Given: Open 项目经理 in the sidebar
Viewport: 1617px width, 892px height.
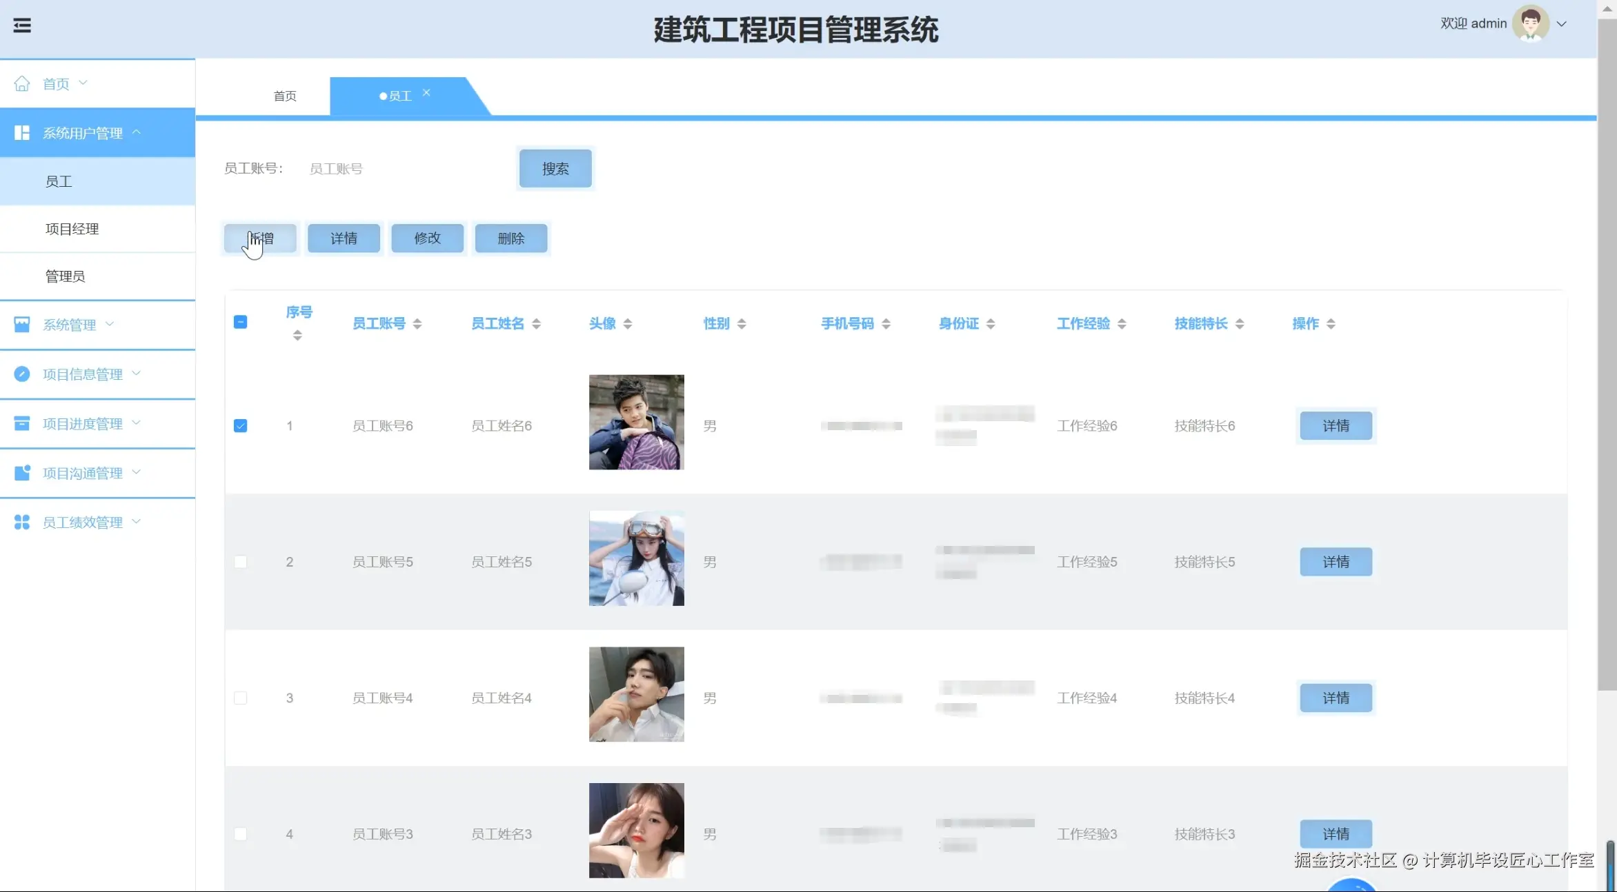Looking at the screenshot, I should pyautogui.click(x=72, y=229).
